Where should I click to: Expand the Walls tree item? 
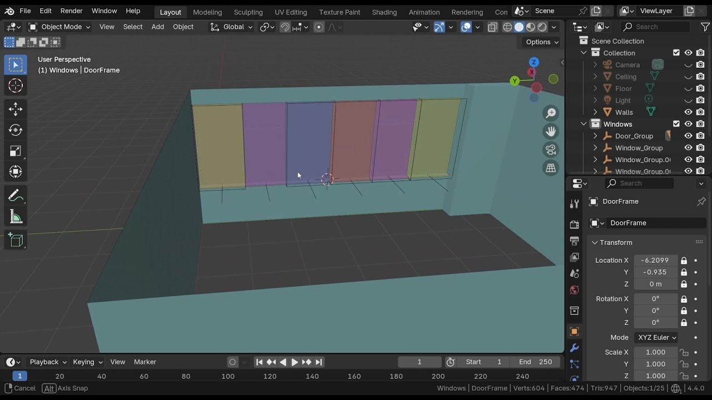595,112
